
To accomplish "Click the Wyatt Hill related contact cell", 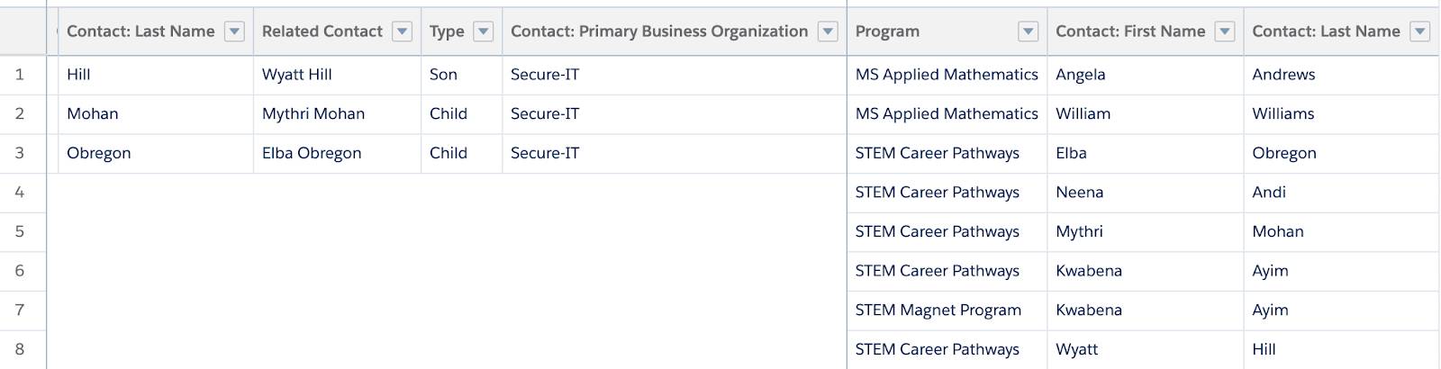I will click(x=297, y=75).
